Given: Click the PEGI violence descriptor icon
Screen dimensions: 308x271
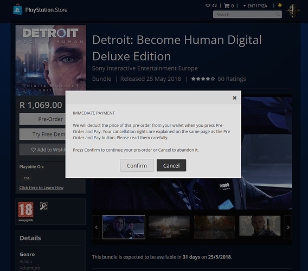Looking at the screenshot, I should tap(43, 206).
